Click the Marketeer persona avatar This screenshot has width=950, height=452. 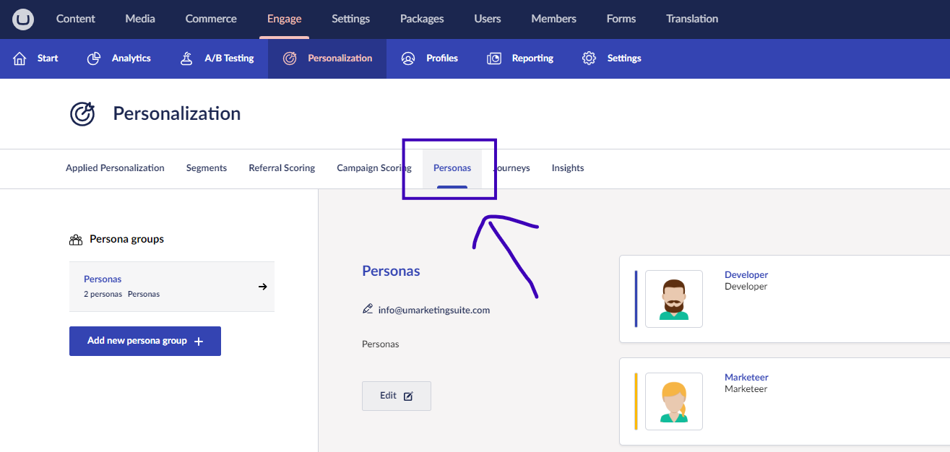(x=673, y=401)
